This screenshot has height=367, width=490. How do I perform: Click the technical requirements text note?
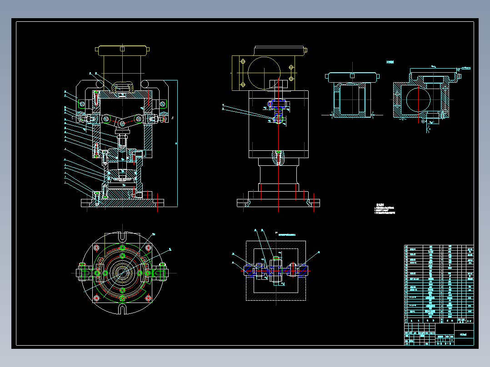tap(385, 209)
